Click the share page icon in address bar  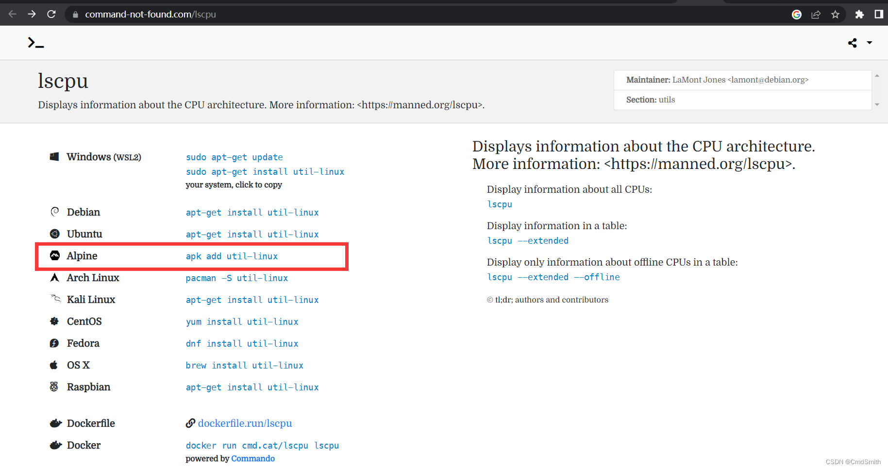point(816,15)
